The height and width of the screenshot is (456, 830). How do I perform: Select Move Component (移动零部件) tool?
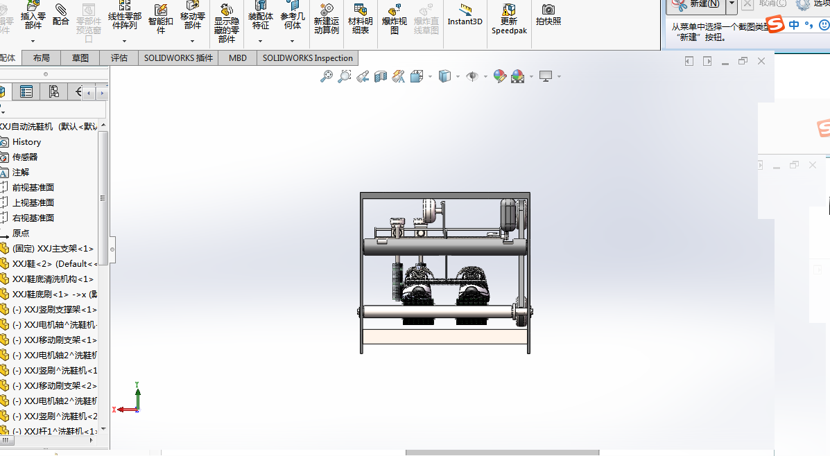tap(192, 15)
